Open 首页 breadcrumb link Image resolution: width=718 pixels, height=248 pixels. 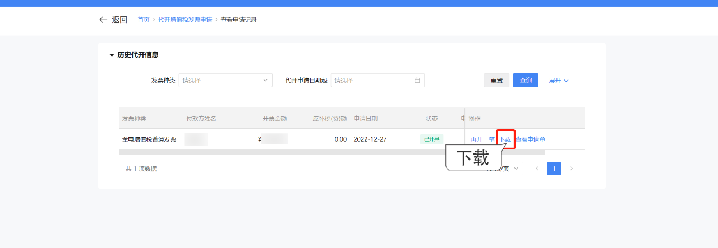(x=144, y=20)
